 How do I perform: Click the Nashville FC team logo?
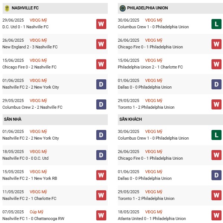coord(7,8)
